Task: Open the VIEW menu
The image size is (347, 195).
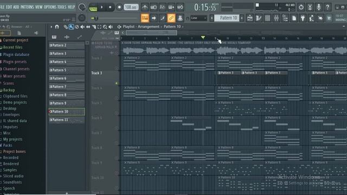Action: pyautogui.click(x=38, y=7)
